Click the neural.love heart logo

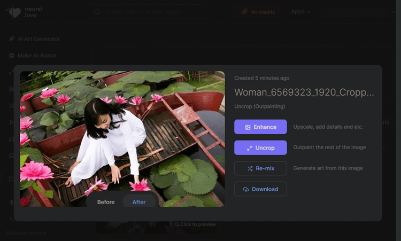[x=14, y=12]
